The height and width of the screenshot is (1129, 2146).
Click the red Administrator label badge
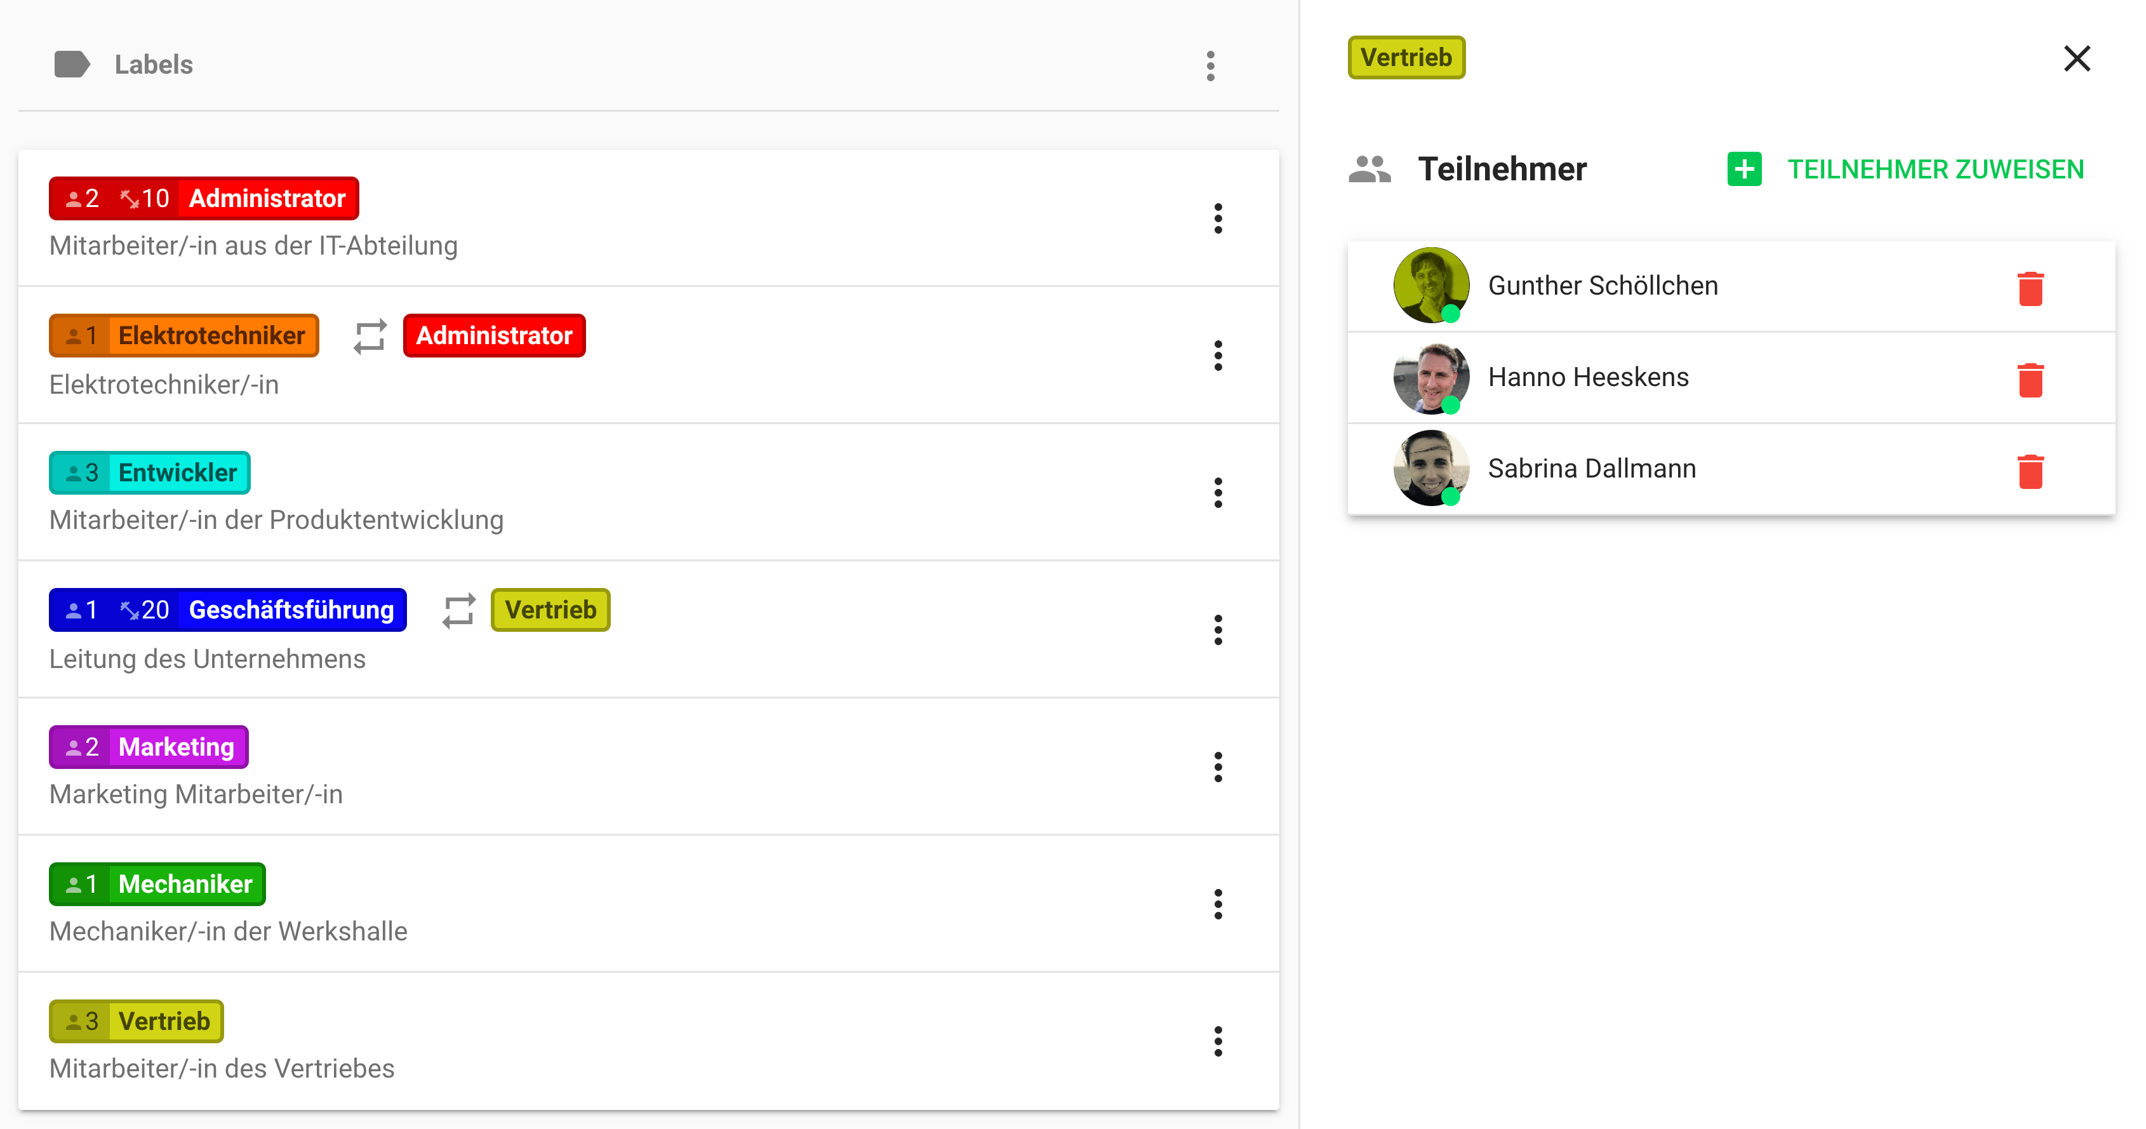(x=204, y=198)
